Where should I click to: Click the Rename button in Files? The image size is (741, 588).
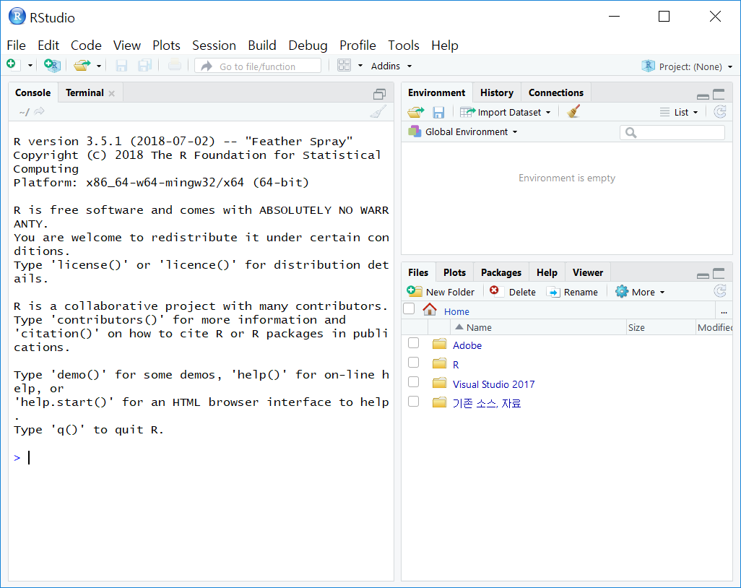pos(572,292)
